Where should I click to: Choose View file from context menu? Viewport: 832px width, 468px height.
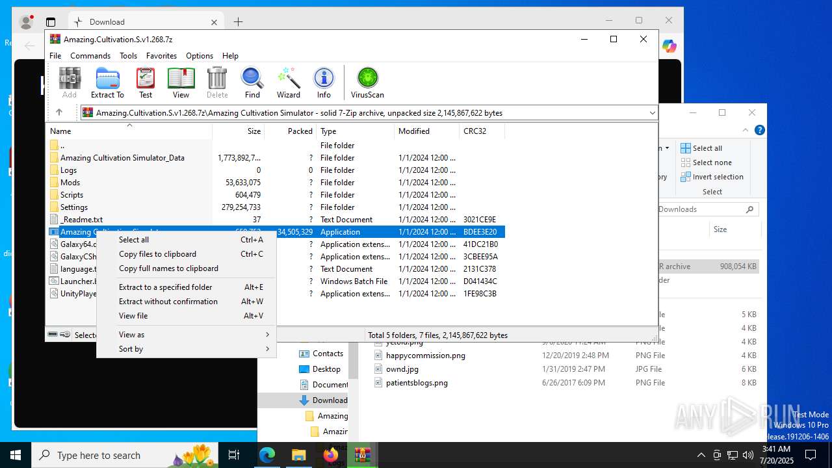tap(187, 316)
